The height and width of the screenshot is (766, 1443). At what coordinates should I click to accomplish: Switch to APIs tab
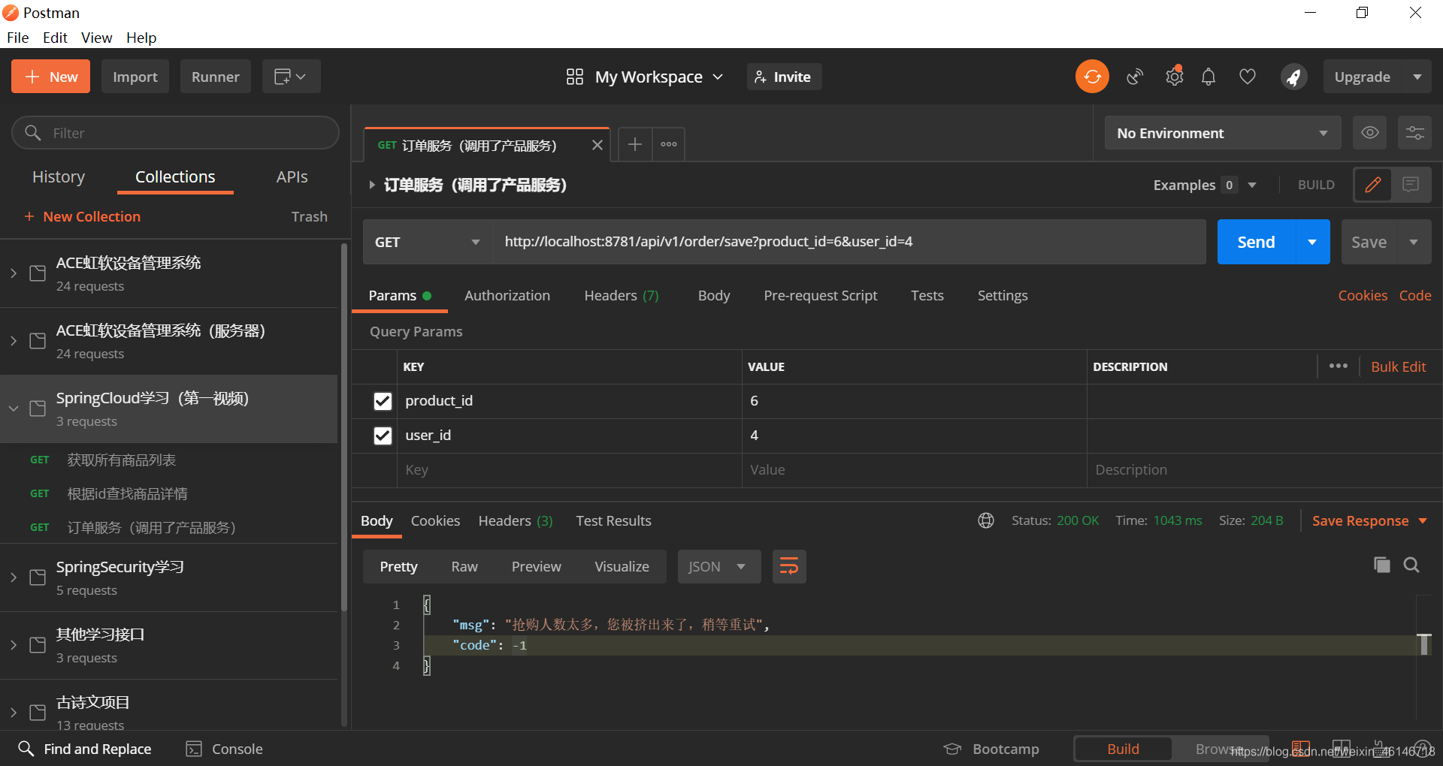(292, 177)
